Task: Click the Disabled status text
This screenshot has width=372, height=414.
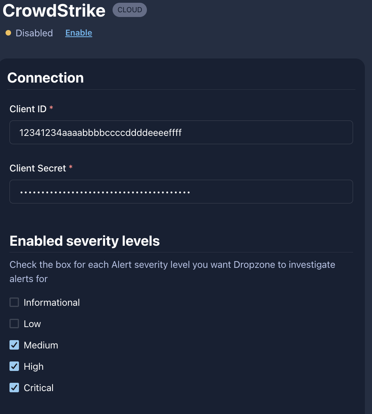Action: (34, 33)
